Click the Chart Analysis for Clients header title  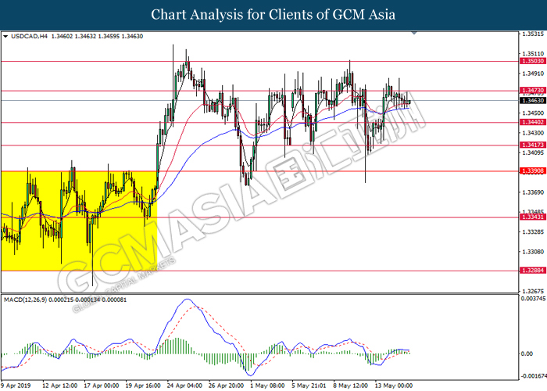tap(273, 15)
